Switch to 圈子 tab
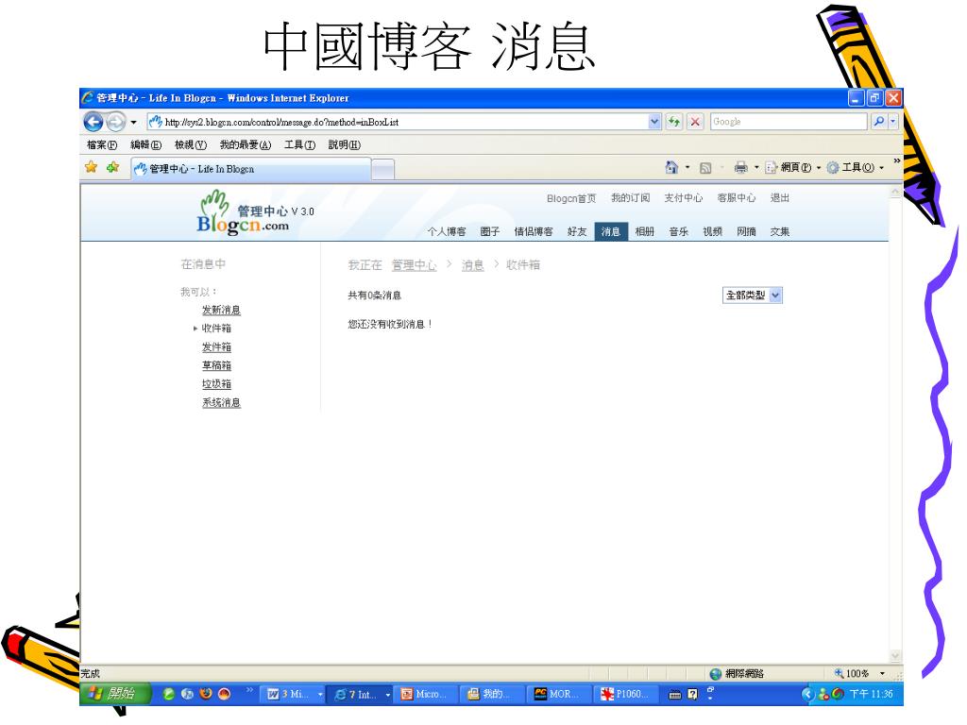The image size is (967, 725). point(490,232)
